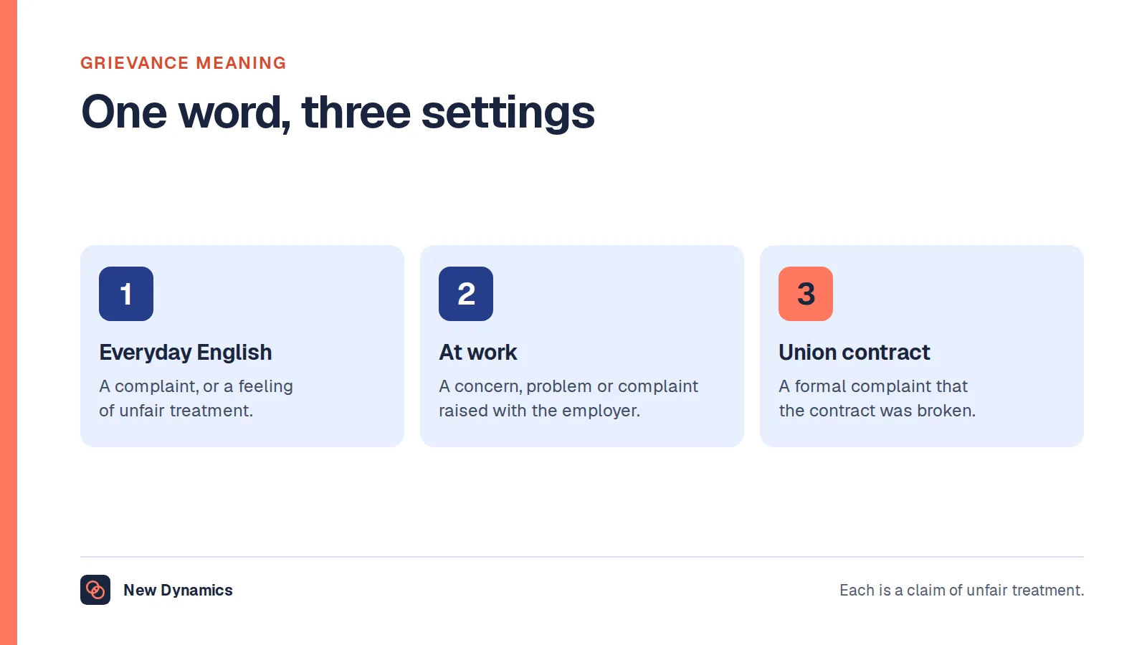This screenshot has height=645, width=1147.
Task: Click the New Dynamics logo icon
Action: tap(95, 590)
